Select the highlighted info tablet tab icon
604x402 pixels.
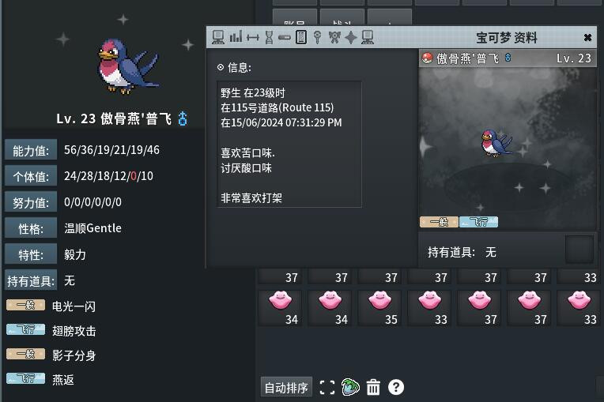301,37
